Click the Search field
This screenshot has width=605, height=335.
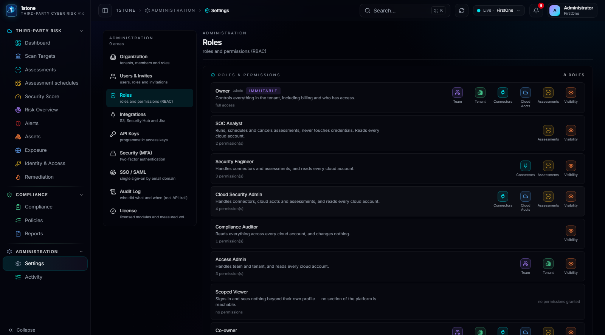point(405,11)
